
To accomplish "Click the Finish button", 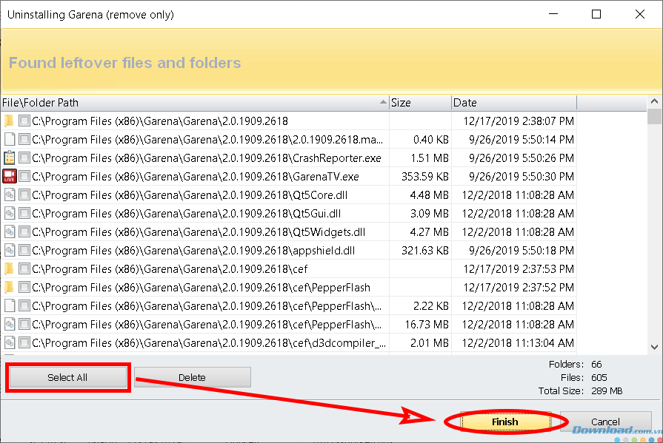I will coord(505,422).
